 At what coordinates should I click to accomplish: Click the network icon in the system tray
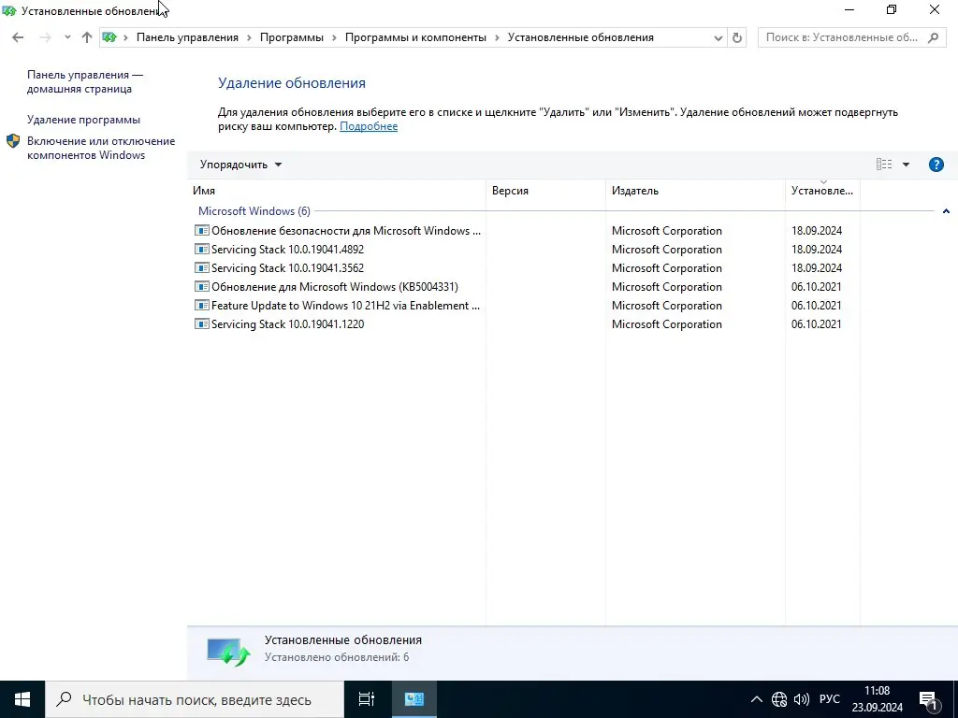(779, 699)
